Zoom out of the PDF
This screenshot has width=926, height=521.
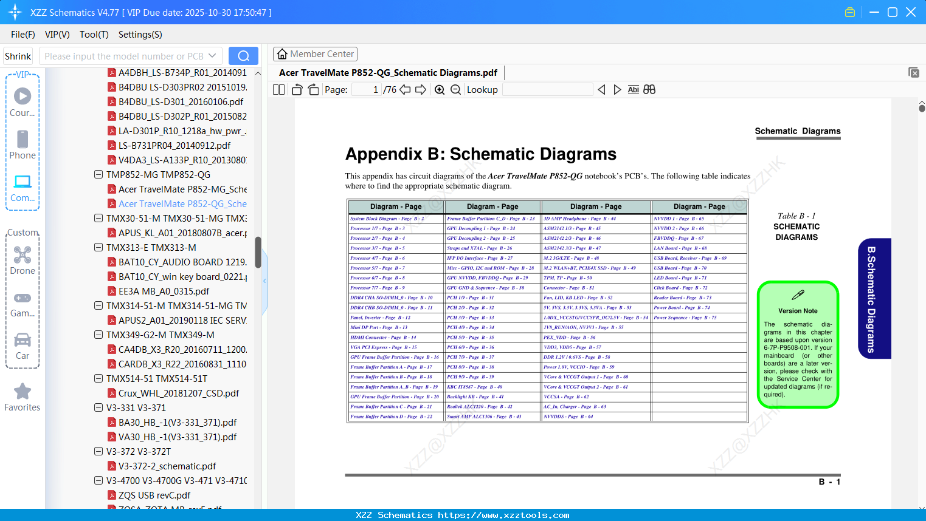pyautogui.click(x=455, y=90)
